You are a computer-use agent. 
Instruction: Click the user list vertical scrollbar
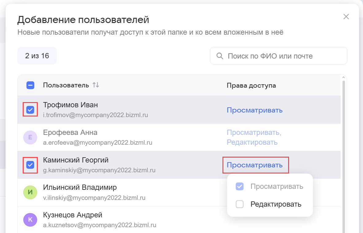pos(344,153)
